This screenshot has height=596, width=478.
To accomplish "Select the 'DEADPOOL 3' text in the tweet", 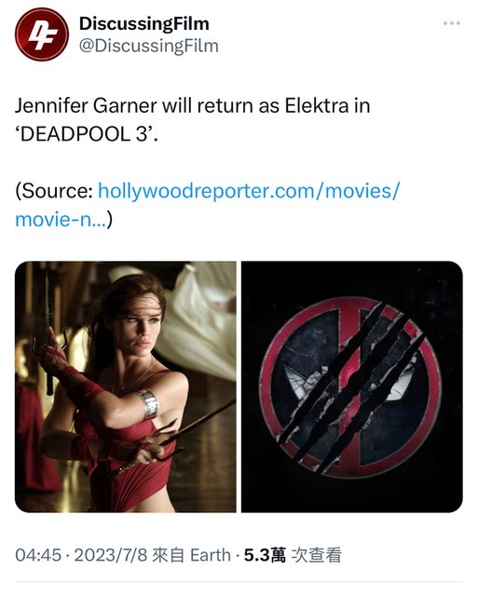I will (87, 134).
